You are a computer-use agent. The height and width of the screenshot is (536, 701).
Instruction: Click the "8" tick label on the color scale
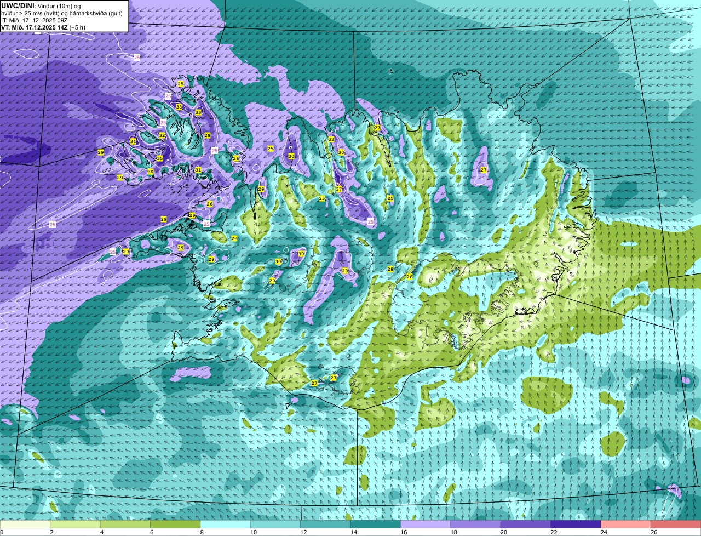202,532
